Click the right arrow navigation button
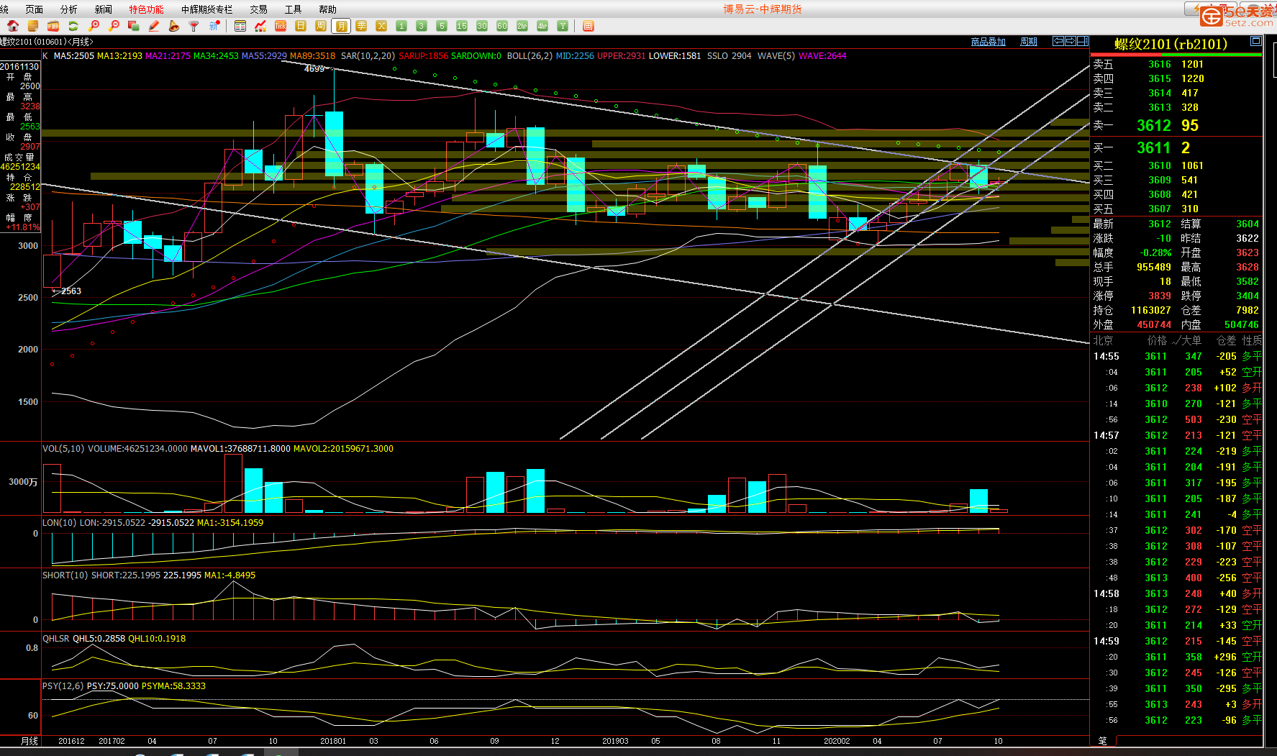 tap(1070, 41)
